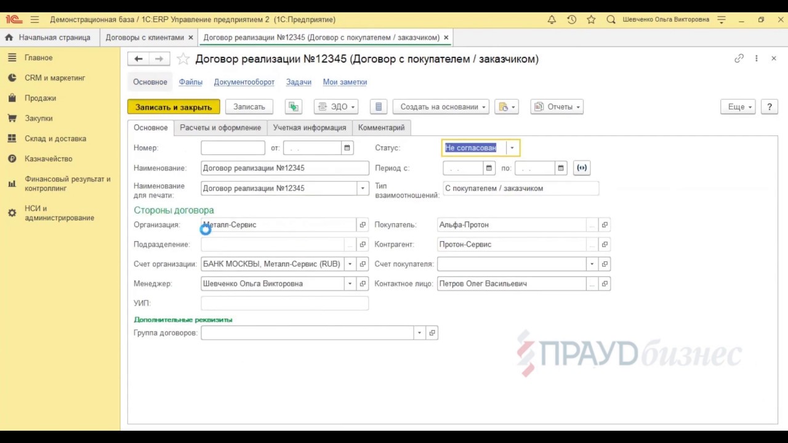Open the global search magnifier
788x443 pixels.
coord(611,20)
